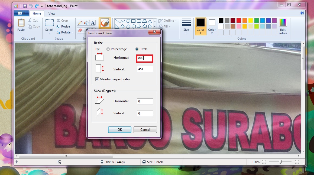
Task: Select the Eraser tool
Action: tap(80, 30)
